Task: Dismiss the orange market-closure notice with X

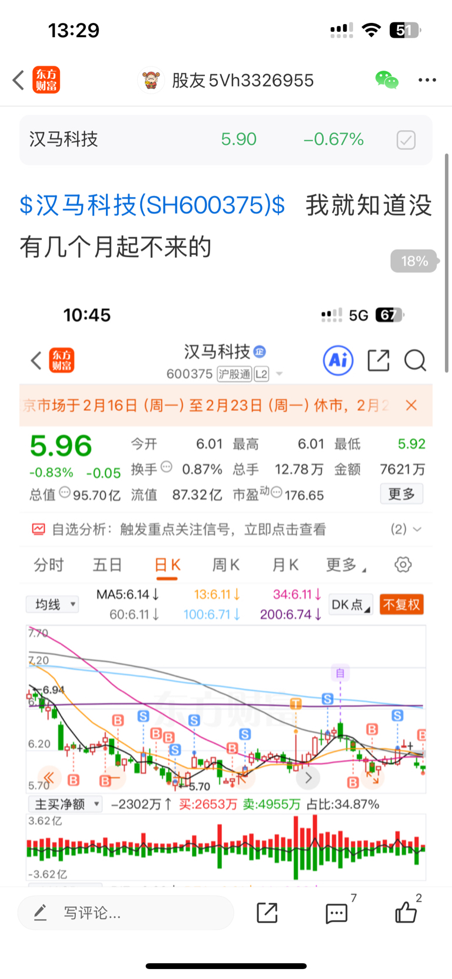Action: coord(411,405)
